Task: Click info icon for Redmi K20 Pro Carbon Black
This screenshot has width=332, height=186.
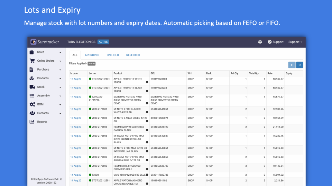Action: pos(147,130)
